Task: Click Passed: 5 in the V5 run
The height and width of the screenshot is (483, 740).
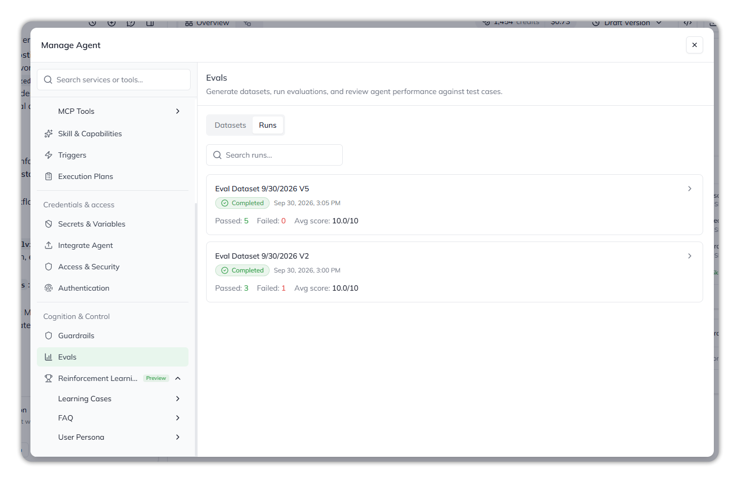Action: [232, 221]
